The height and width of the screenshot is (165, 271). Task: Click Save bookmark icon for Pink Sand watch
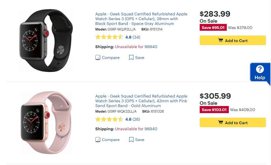(131, 140)
